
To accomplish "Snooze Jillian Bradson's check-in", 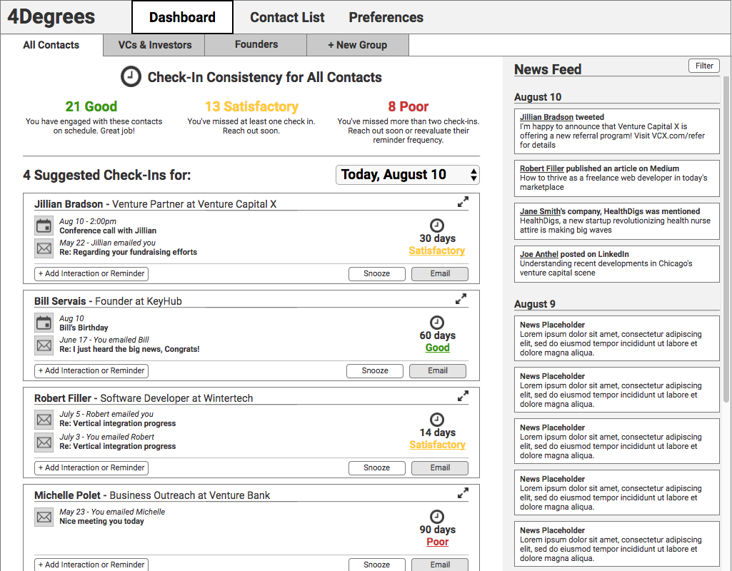I will point(377,274).
